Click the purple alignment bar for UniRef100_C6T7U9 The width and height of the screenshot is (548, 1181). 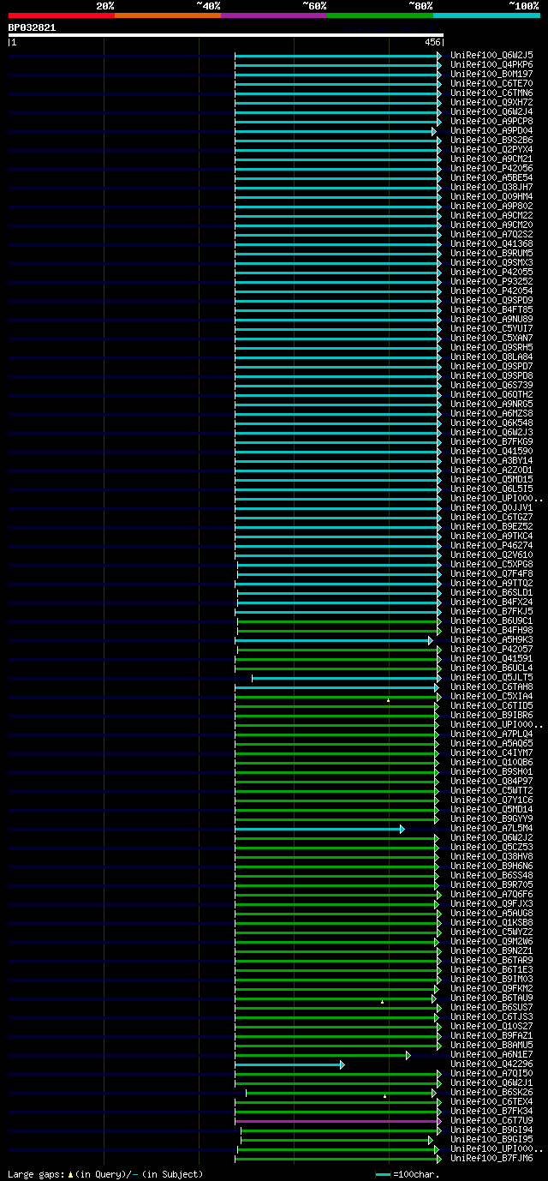pos(337,1121)
